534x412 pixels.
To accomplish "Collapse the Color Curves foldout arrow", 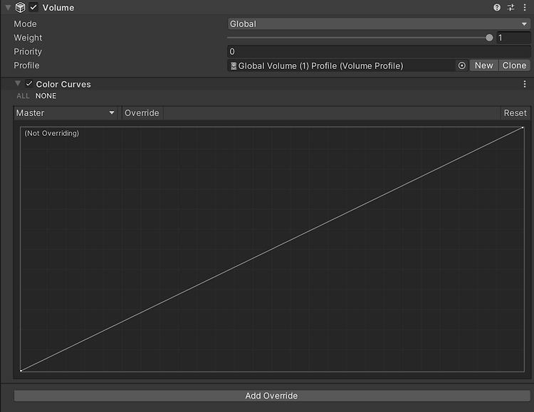I will [x=18, y=83].
